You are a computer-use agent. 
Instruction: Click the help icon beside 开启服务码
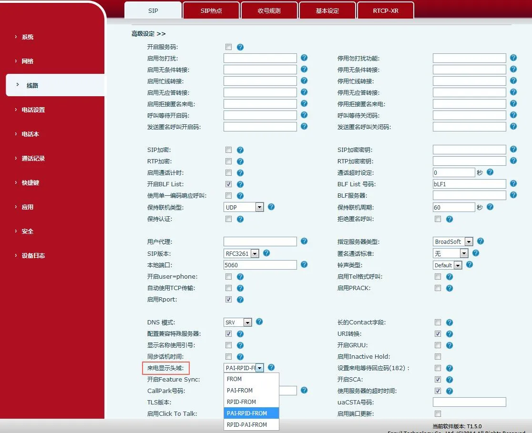240,47
